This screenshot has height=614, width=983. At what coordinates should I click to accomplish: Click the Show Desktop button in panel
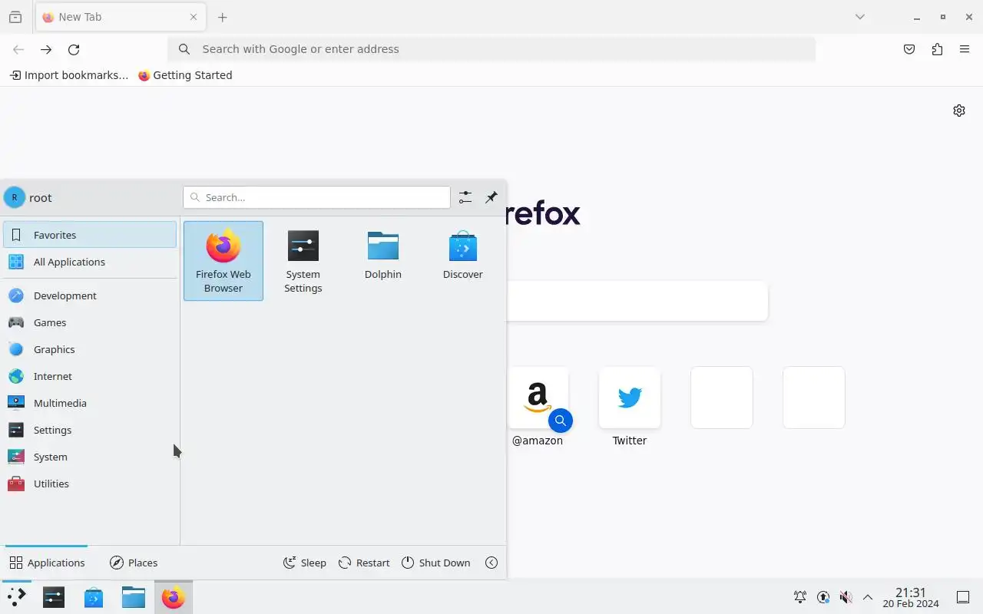click(x=963, y=597)
